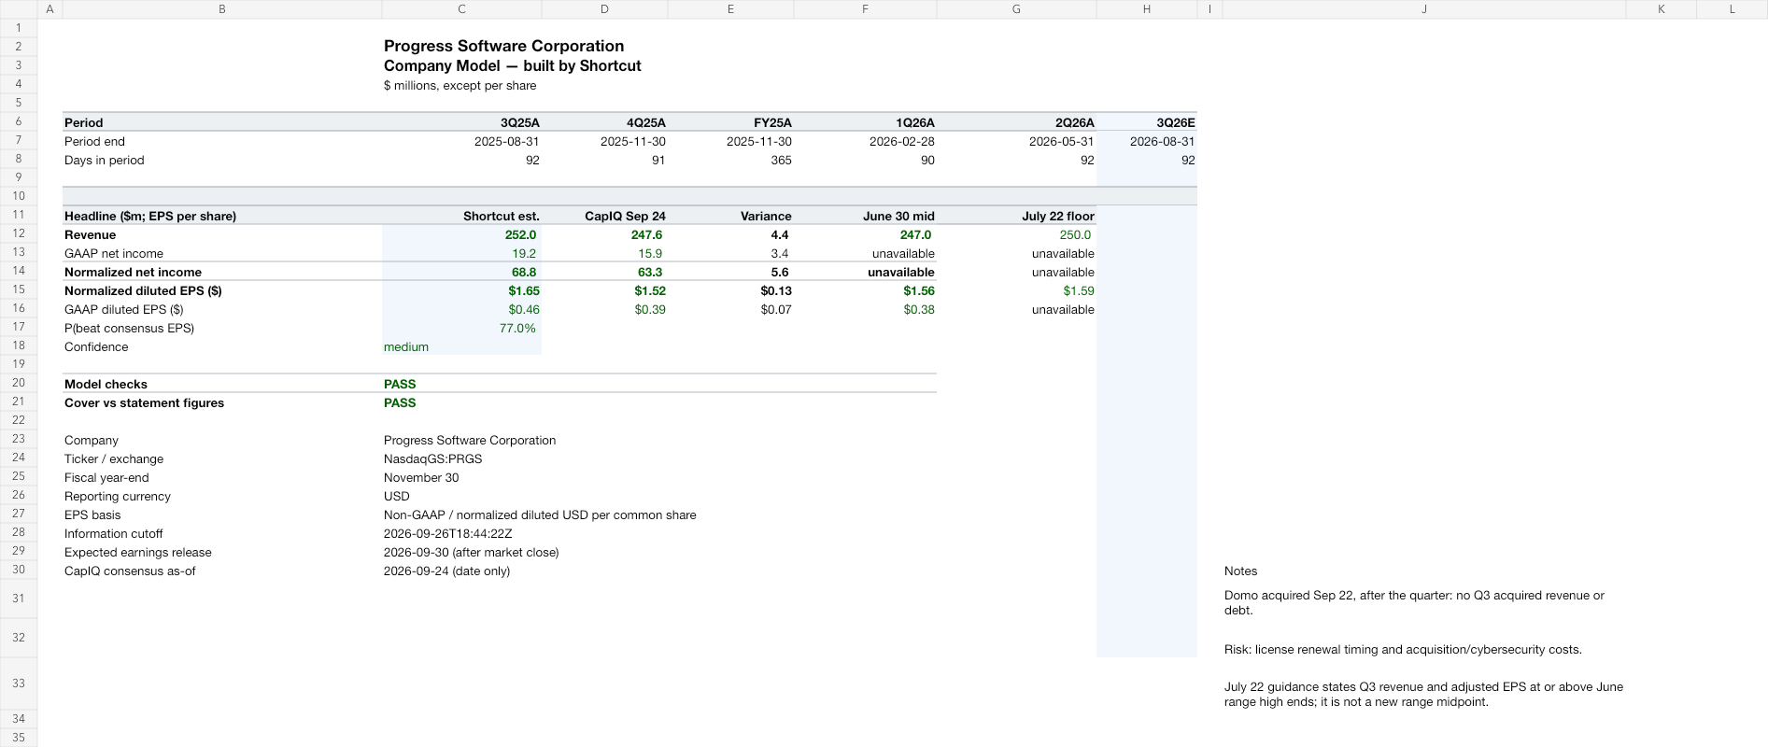Click the Model checks PASS cell
1768x747 pixels.
pyautogui.click(x=400, y=384)
